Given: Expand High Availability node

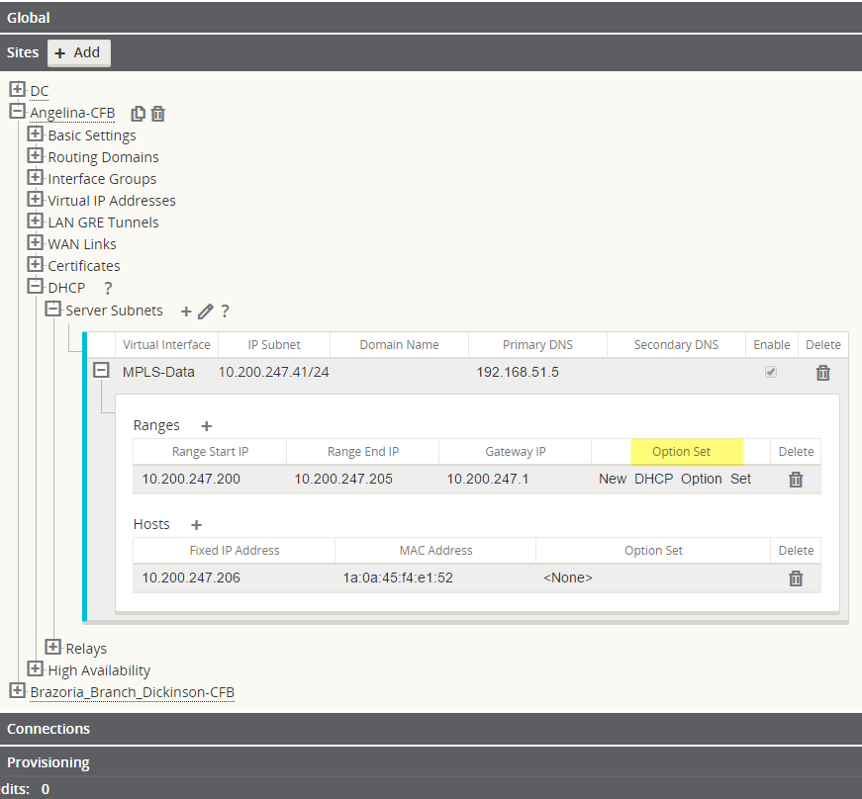Looking at the screenshot, I should tap(36, 668).
